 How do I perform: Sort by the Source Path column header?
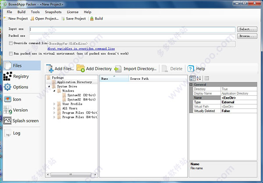click(x=158, y=79)
